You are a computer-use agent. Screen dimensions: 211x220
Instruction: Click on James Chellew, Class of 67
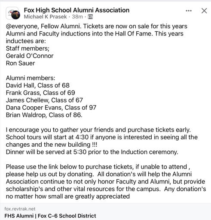click(x=44, y=100)
